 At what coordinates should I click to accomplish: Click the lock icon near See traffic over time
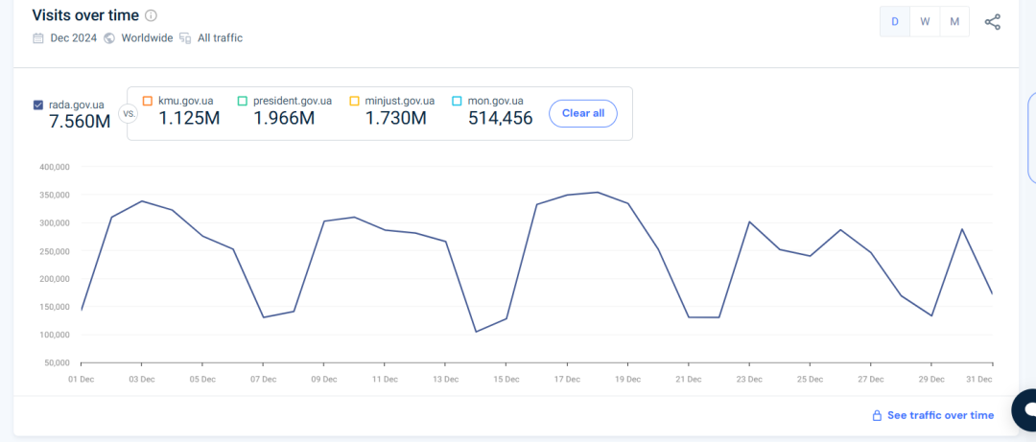876,415
